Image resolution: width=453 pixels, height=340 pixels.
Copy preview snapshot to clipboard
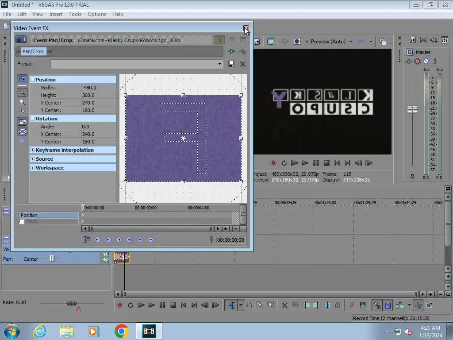tap(383, 42)
